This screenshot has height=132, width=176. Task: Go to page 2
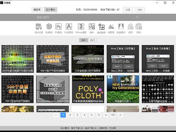pyautogui.click(x=70, y=115)
